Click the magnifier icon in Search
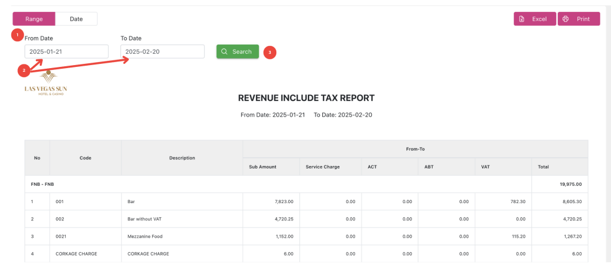This screenshot has height=270, width=611. pyautogui.click(x=224, y=52)
